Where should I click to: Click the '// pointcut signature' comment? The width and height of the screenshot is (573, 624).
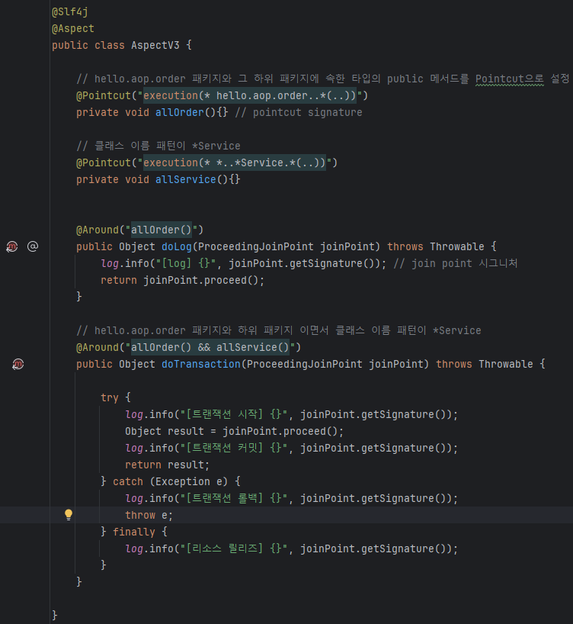point(299,113)
